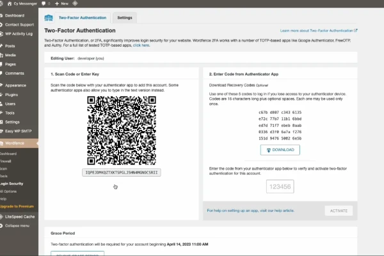Image resolution: width=384 pixels, height=256 pixels.
Task: Click the Easy WP SMTP envelope icon
Action: click(1, 131)
